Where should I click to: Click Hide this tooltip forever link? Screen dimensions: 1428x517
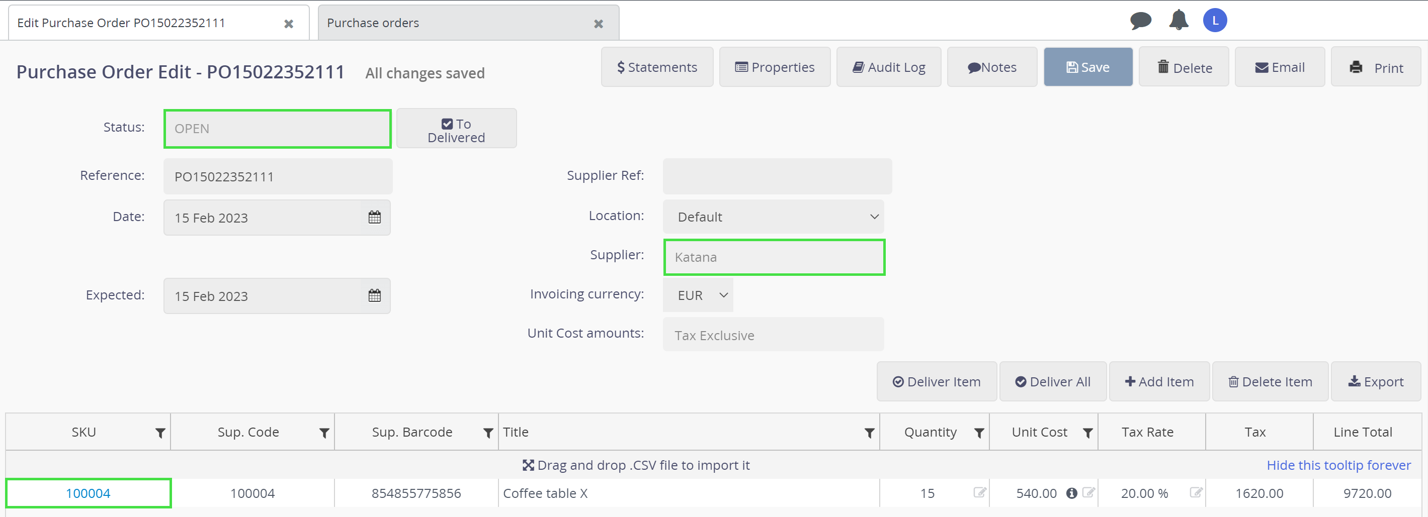1338,465
